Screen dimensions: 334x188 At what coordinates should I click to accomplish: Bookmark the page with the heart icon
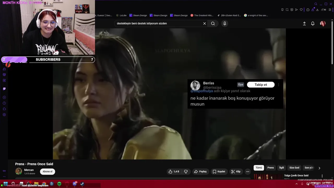pos(301,10)
